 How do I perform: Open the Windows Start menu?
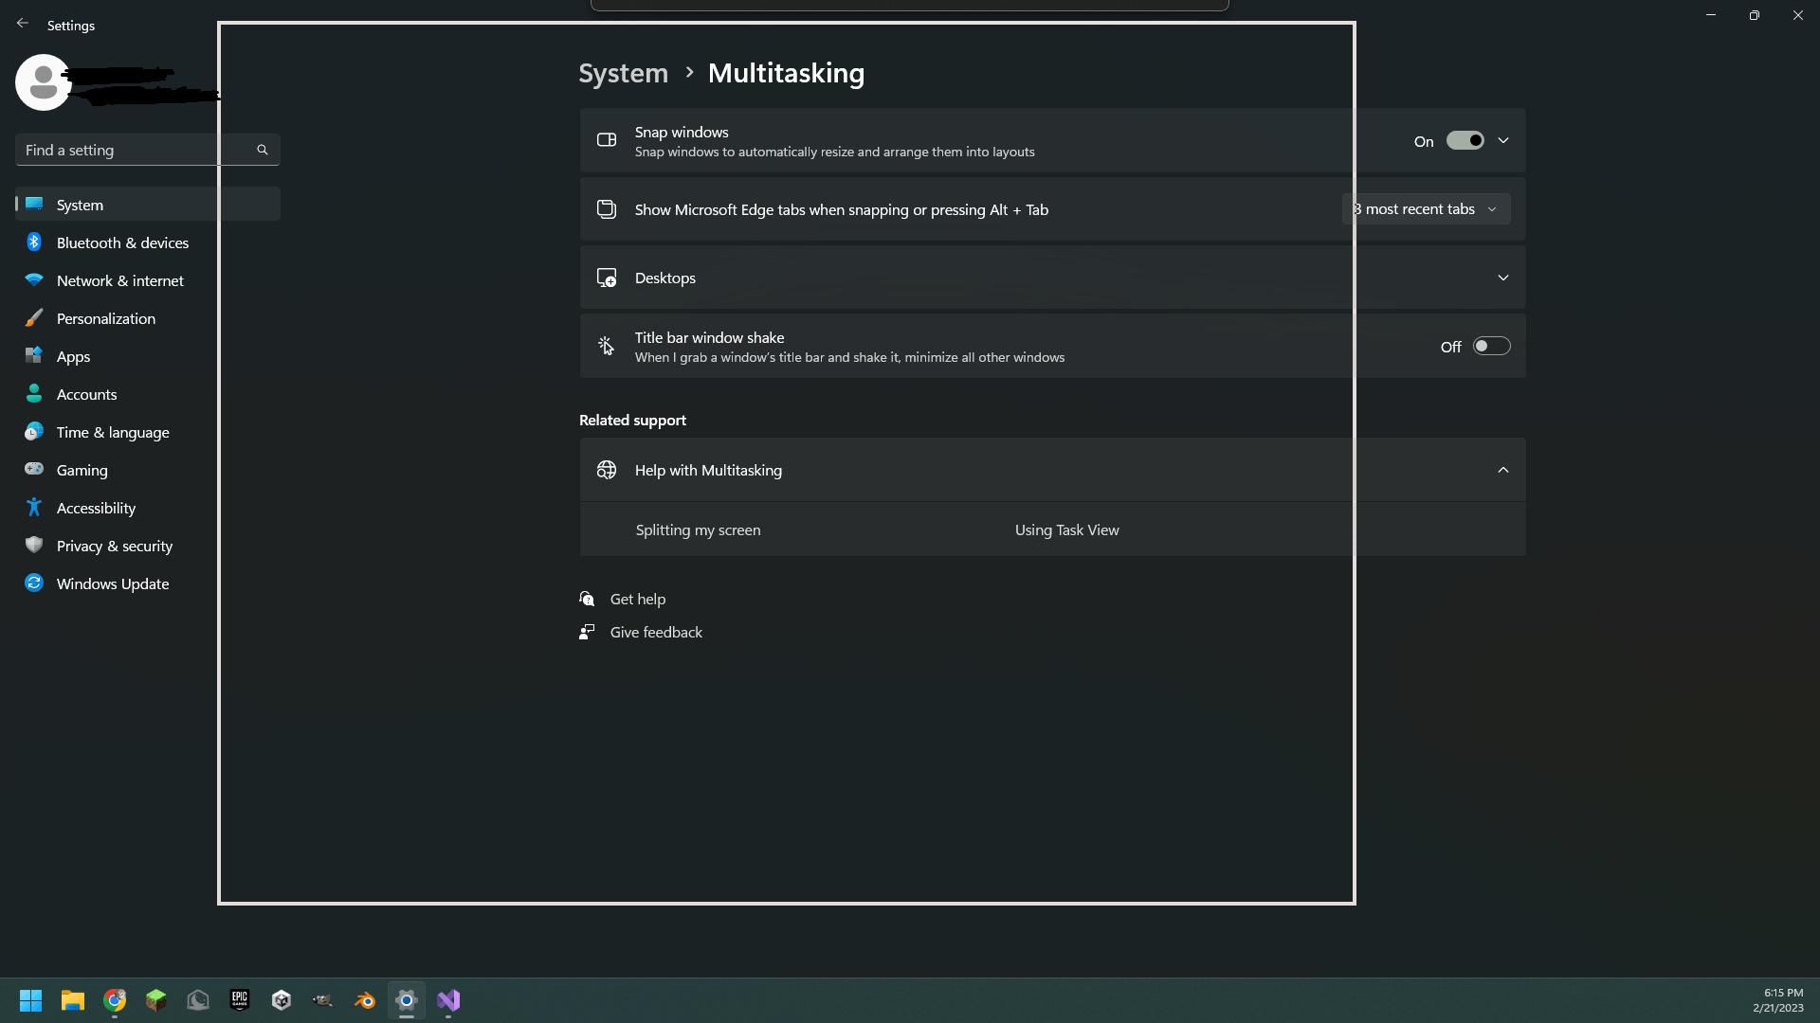coord(30,1000)
